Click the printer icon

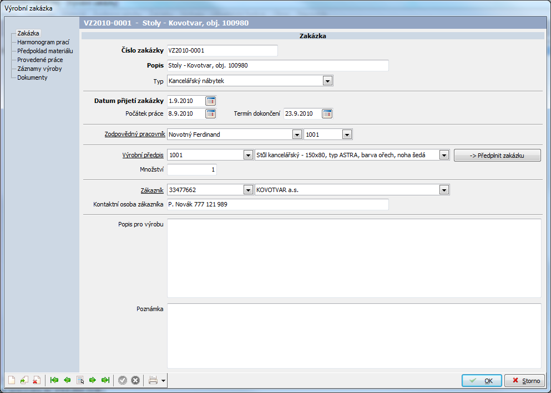(x=153, y=380)
